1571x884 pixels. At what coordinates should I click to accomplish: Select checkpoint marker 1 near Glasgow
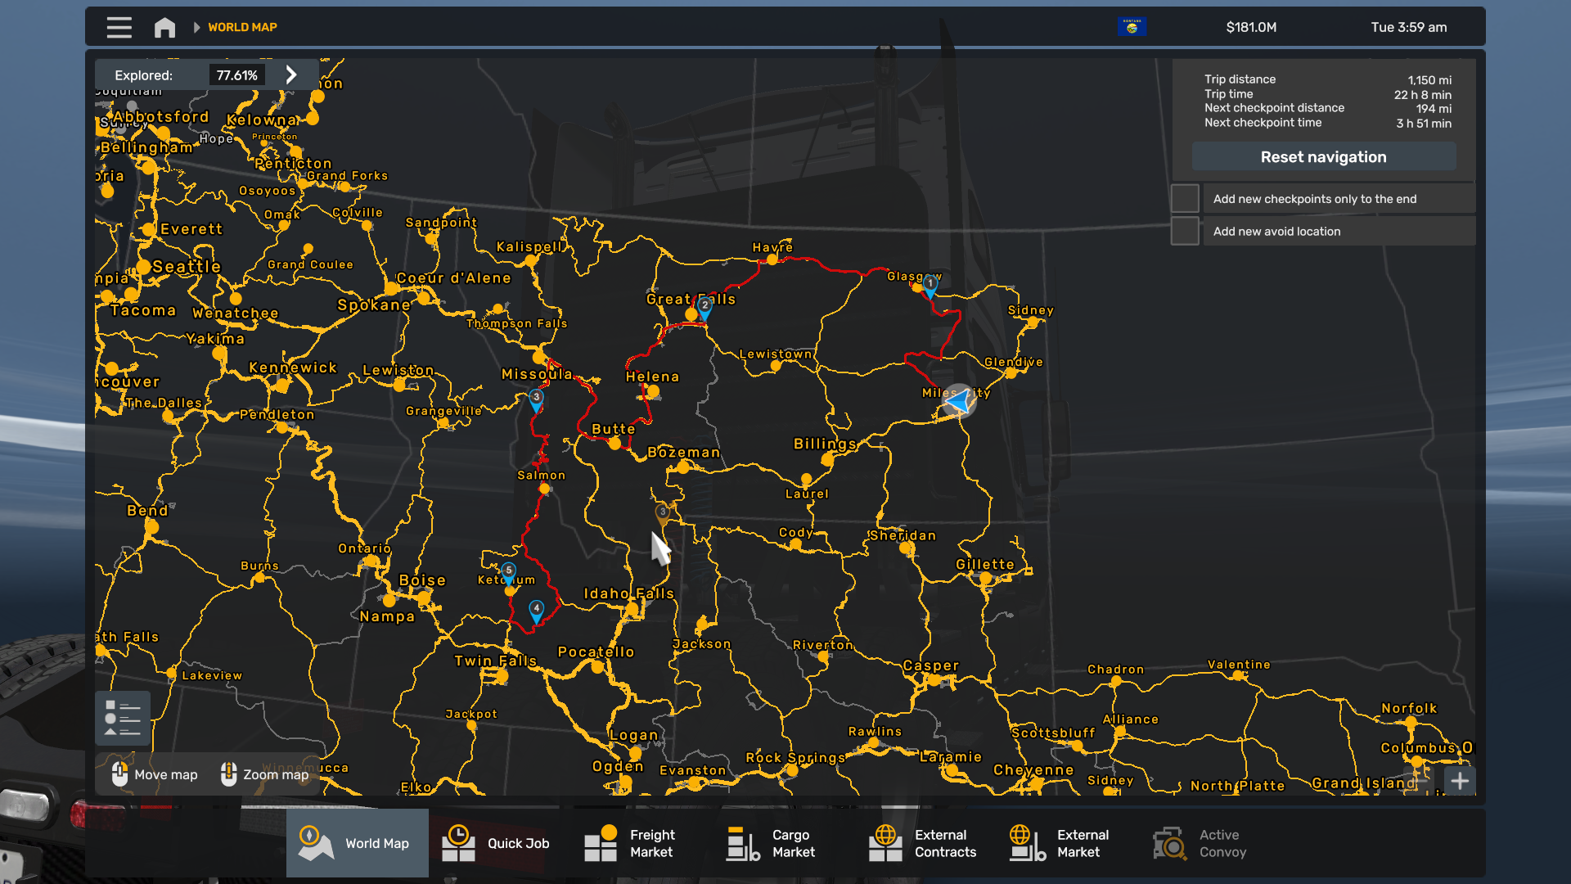(930, 286)
